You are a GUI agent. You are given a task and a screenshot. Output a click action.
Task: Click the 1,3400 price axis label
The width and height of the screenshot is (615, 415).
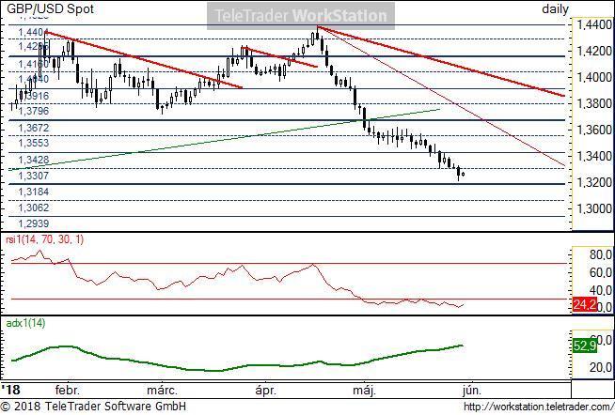pos(593,156)
